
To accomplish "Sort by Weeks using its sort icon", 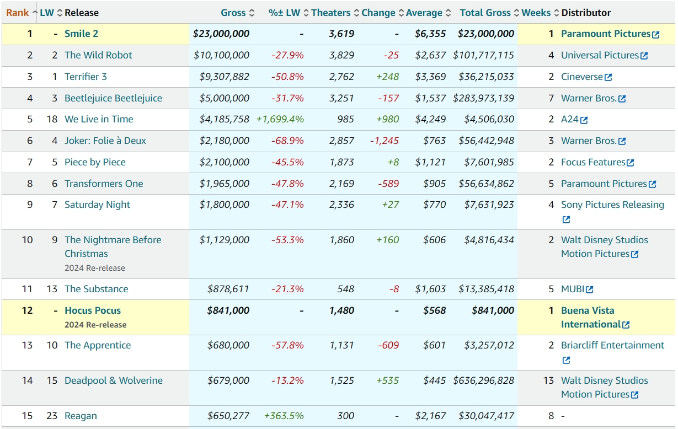I will [x=557, y=13].
